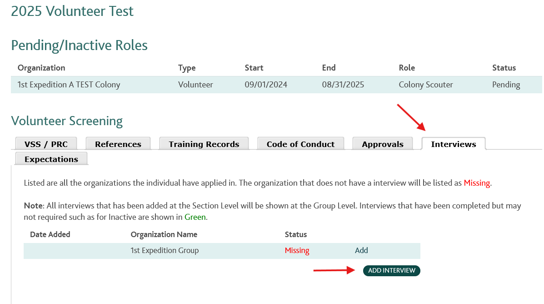Click the Organization column header in roles table

click(x=41, y=68)
